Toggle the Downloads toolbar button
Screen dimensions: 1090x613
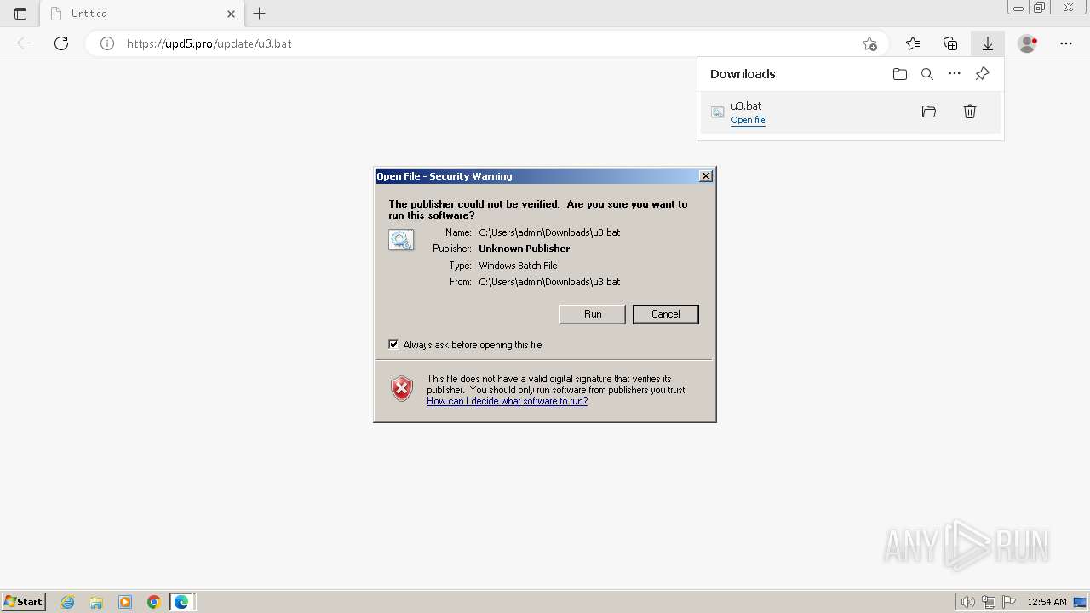pos(988,43)
